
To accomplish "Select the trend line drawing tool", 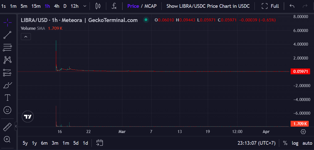I will (8, 35).
